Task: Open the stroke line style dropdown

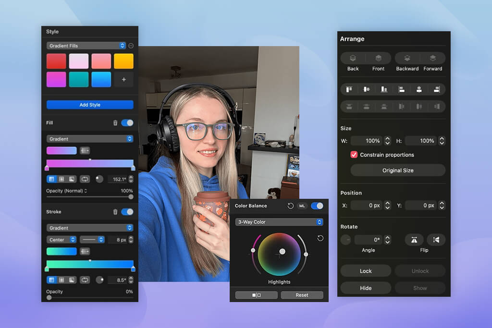Action: tap(92, 240)
